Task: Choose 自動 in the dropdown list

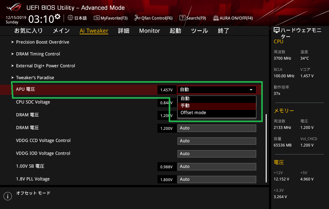Action: (217, 99)
